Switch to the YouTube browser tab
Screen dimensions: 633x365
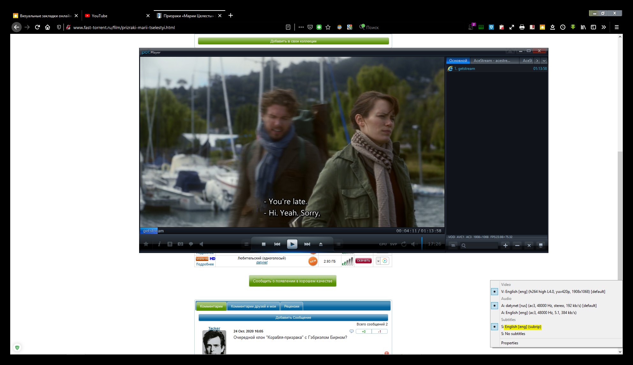[x=117, y=16]
